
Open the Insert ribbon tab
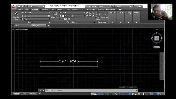coord(27,9)
